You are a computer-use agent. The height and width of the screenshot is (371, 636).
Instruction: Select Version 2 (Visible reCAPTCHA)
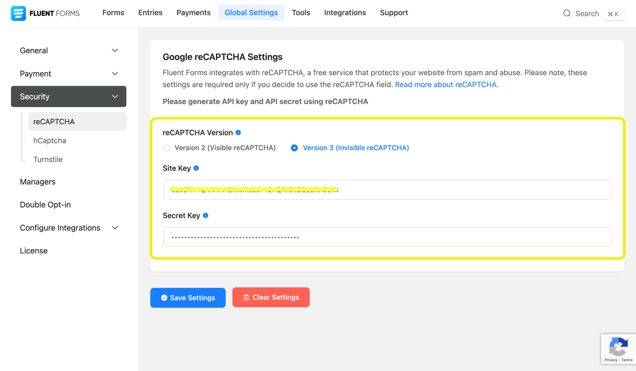(x=166, y=148)
